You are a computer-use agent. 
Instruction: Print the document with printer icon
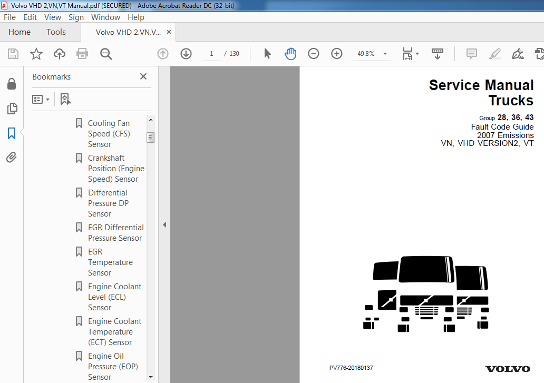(x=82, y=54)
